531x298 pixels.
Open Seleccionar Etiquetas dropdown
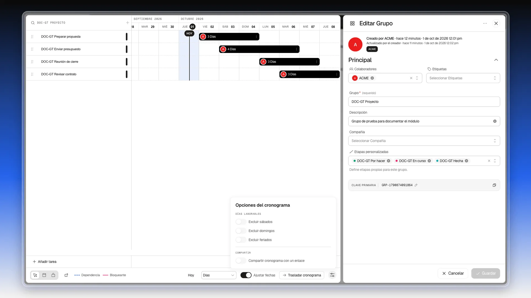click(463, 78)
